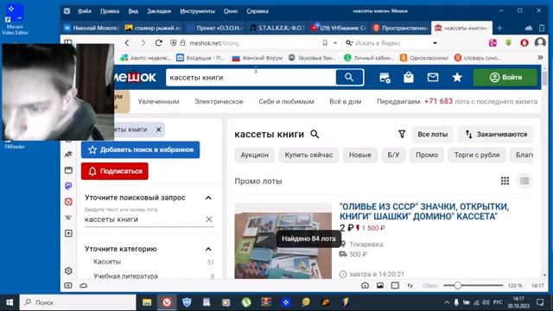Image resolution: width=553 pixels, height=311 pixels.
Task: Reload the page with the refresh icon
Action: click(159, 43)
